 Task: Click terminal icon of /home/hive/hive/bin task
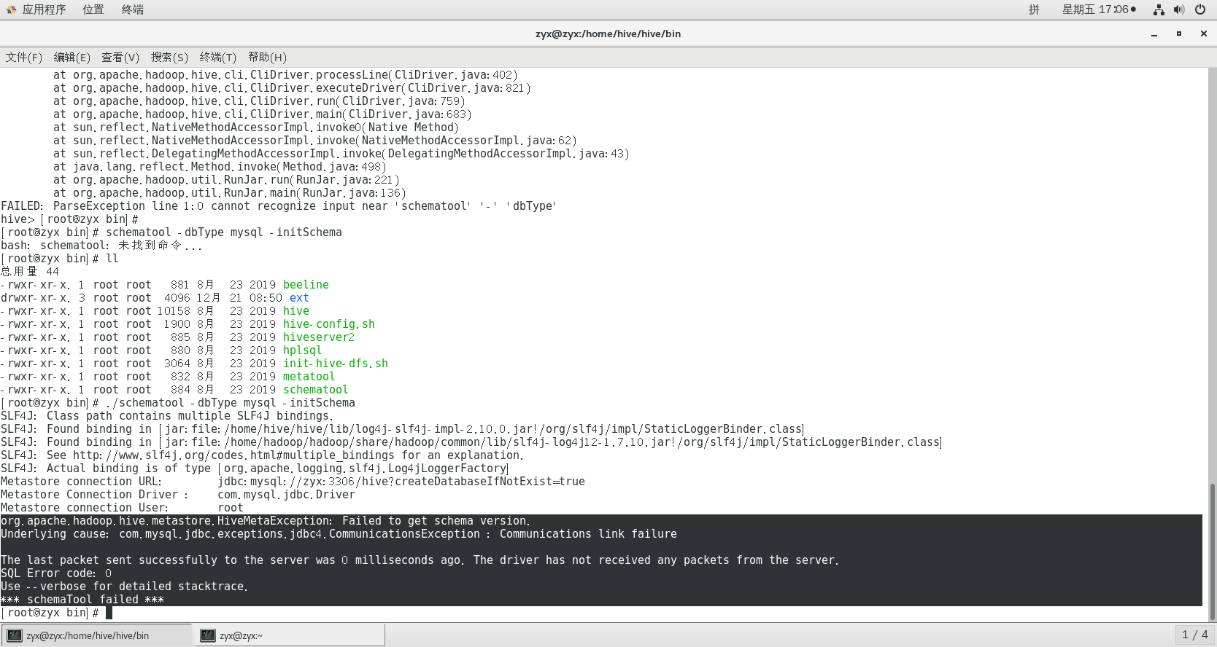point(15,635)
